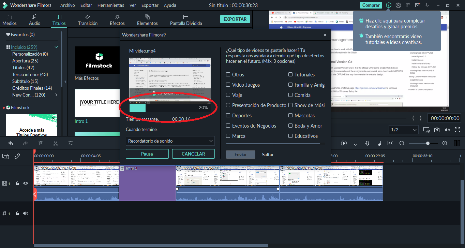Select Tercio inferior (43) category
Screen dimensions: 465x248
[30, 74]
